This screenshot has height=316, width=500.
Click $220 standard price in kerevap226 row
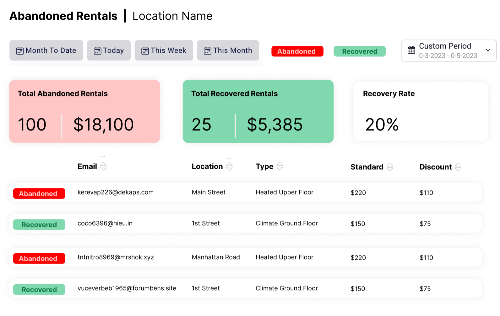pyautogui.click(x=358, y=192)
